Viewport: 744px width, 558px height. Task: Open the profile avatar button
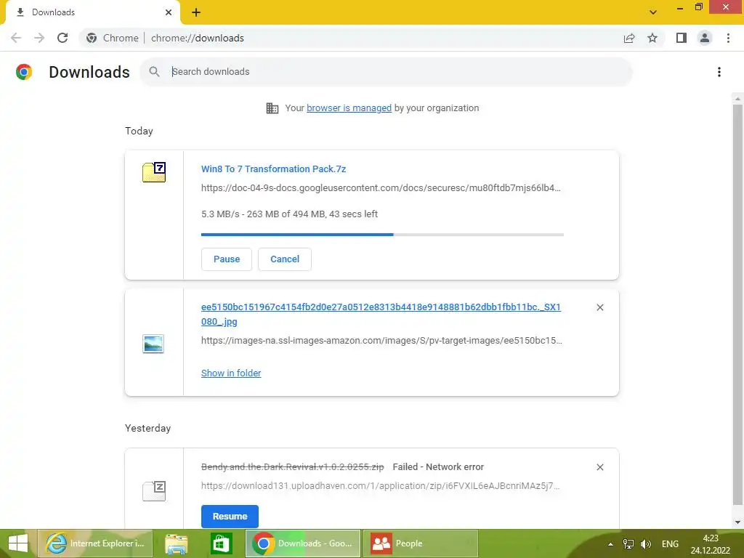point(705,38)
